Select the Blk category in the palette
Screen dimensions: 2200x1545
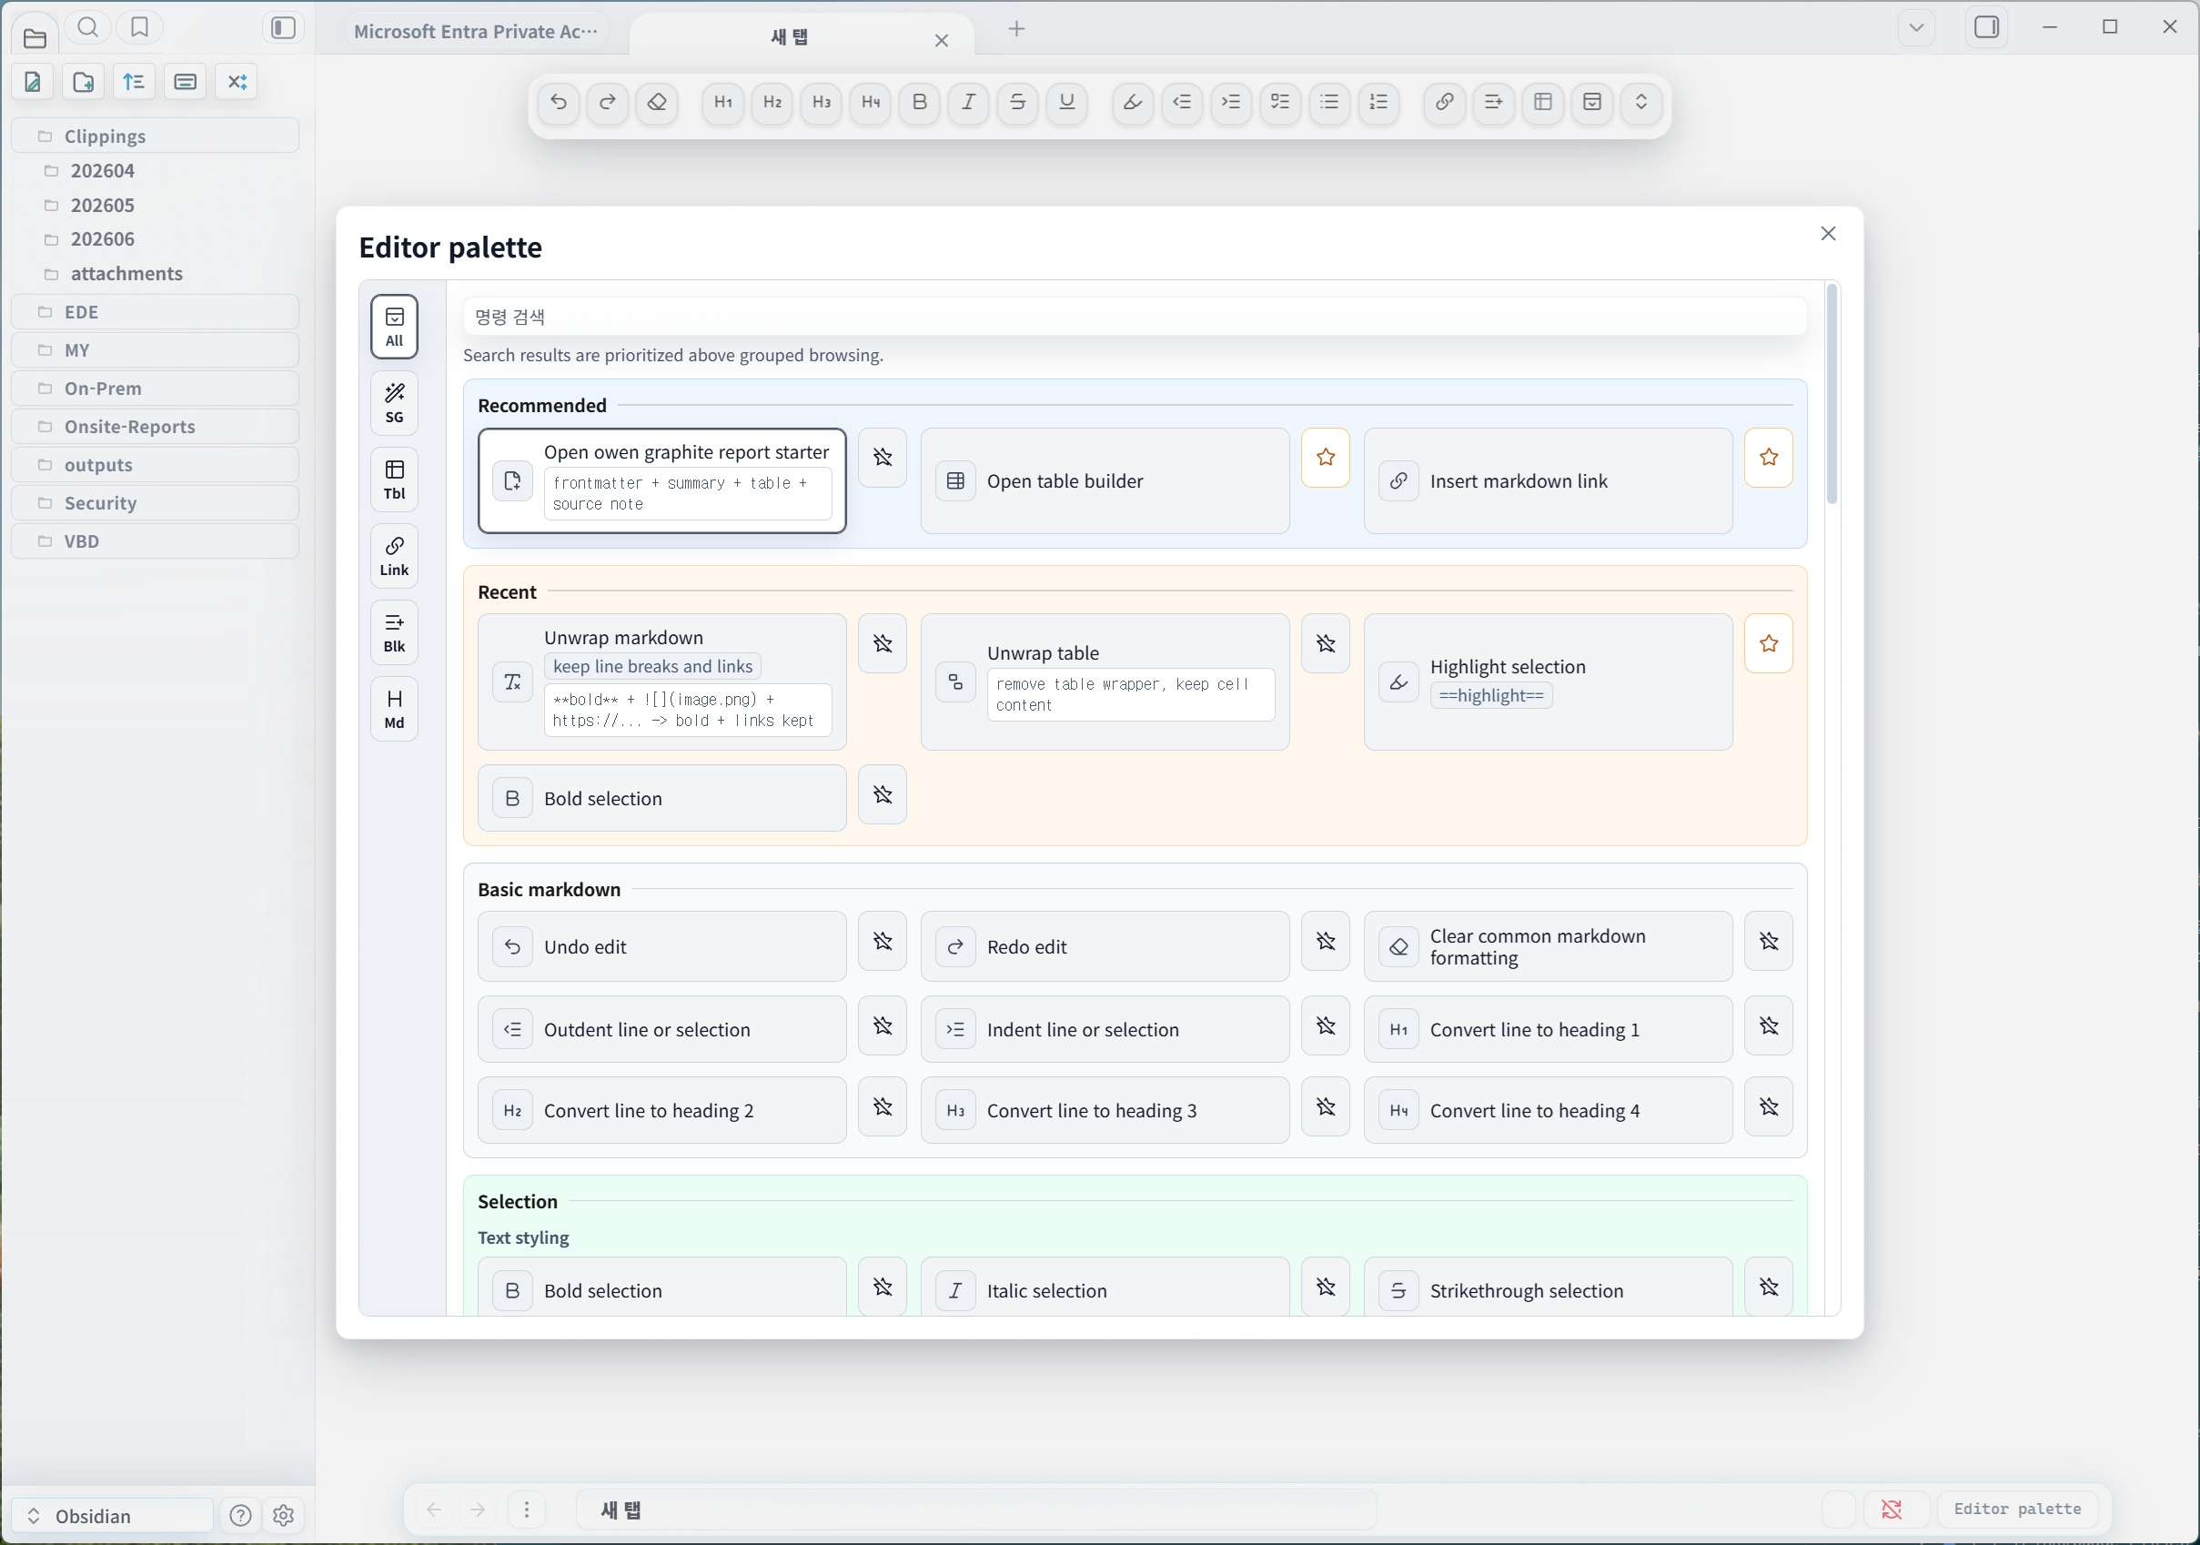(x=394, y=633)
